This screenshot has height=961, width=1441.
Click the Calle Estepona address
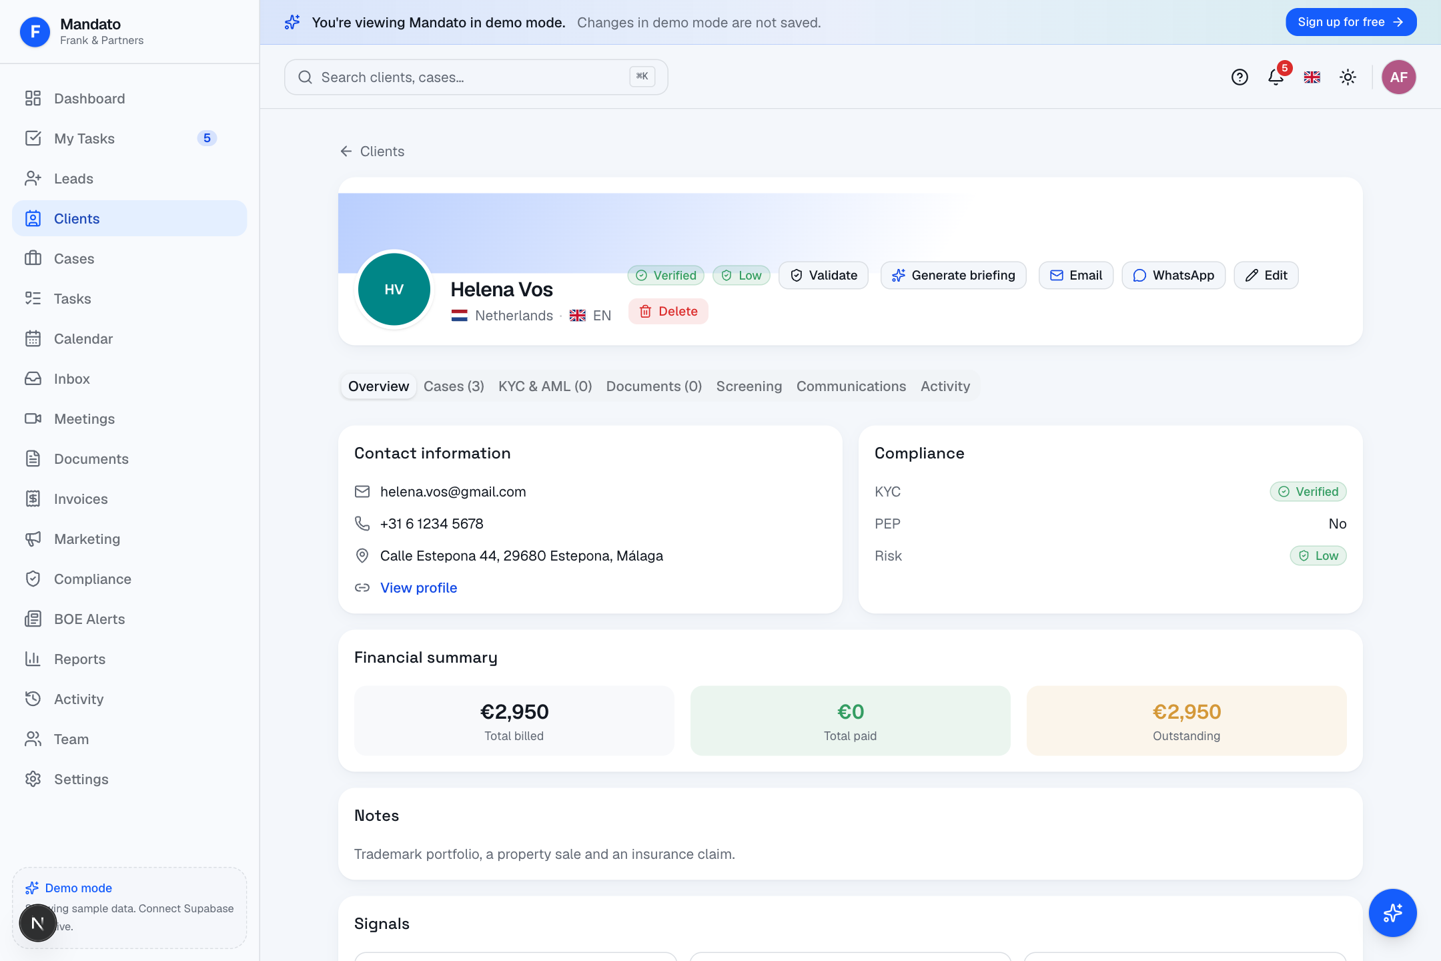point(522,555)
